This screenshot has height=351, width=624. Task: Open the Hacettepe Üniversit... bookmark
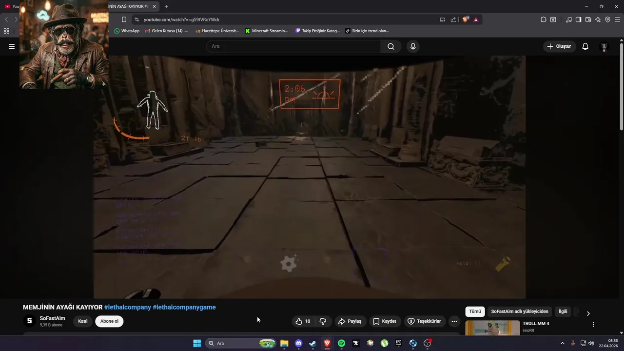(217, 31)
